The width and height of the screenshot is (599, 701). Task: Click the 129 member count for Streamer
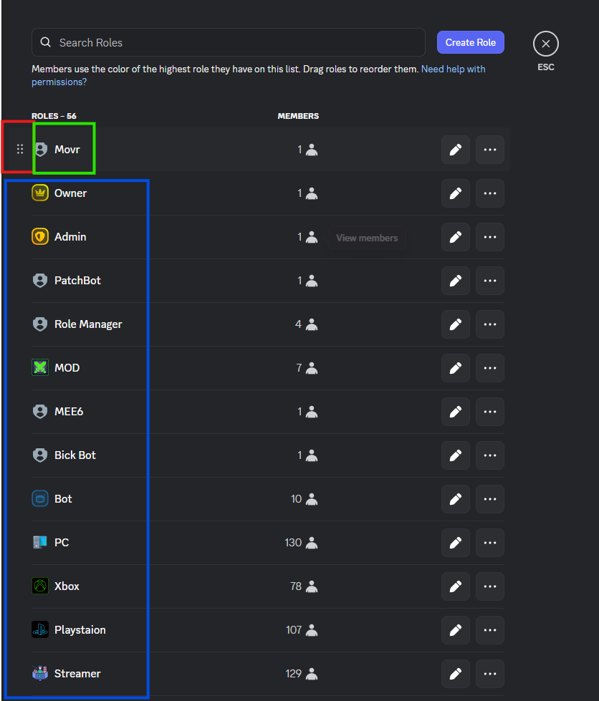point(302,674)
